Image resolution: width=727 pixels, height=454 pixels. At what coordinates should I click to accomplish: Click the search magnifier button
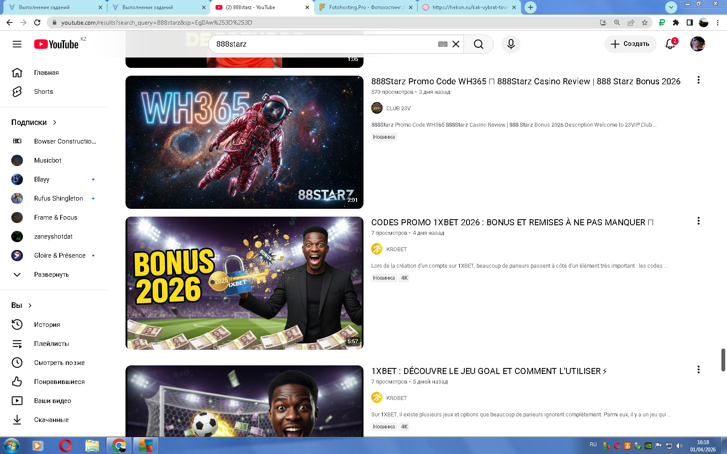point(478,44)
